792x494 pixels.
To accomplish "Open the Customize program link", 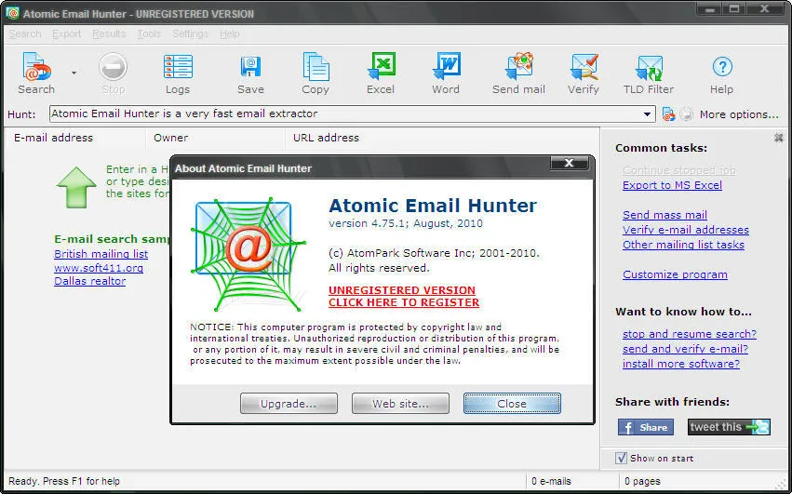I will click(675, 274).
